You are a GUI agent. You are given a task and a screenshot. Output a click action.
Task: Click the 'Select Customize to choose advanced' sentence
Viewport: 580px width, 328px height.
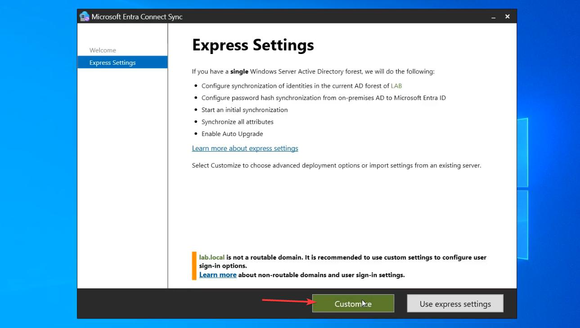click(337, 166)
